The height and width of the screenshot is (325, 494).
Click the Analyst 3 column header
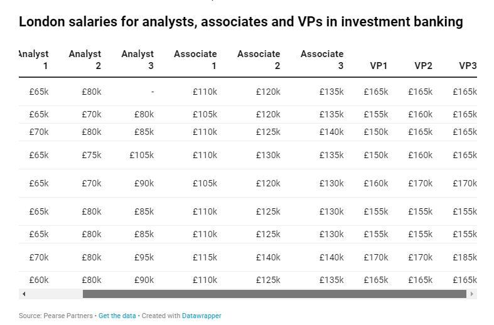click(x=137, y=60)
